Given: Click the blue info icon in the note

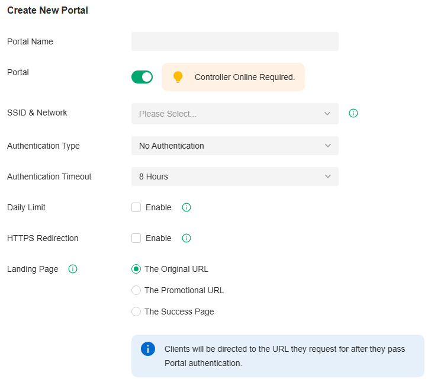Looking at the screenshot, I should (x=148, y=349).
